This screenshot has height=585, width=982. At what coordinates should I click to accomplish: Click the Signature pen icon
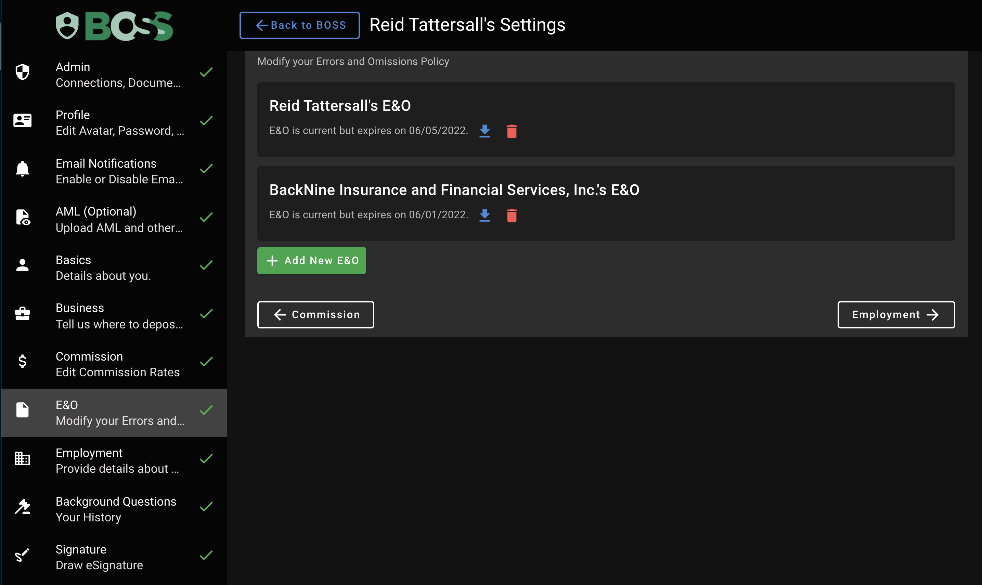coord(23,555)
